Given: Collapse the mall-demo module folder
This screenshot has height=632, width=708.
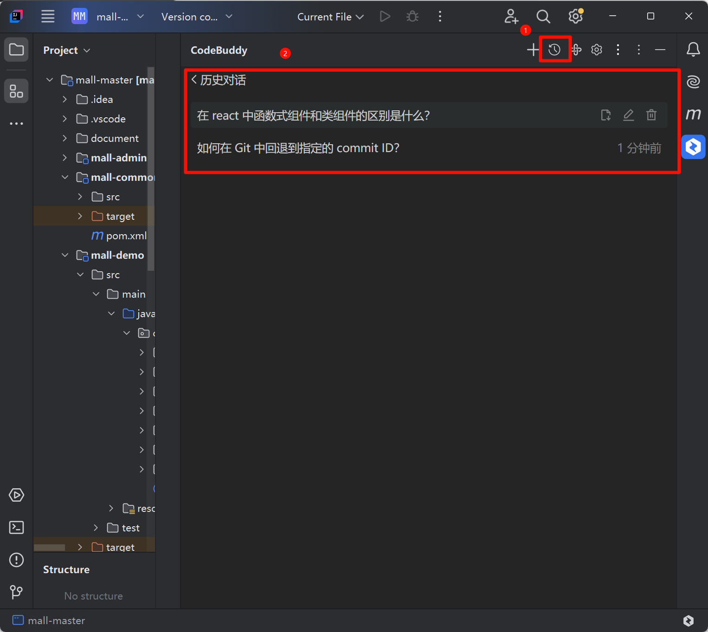Looking at the screenshot, I should pyautogui.click(x=65, y=255).
